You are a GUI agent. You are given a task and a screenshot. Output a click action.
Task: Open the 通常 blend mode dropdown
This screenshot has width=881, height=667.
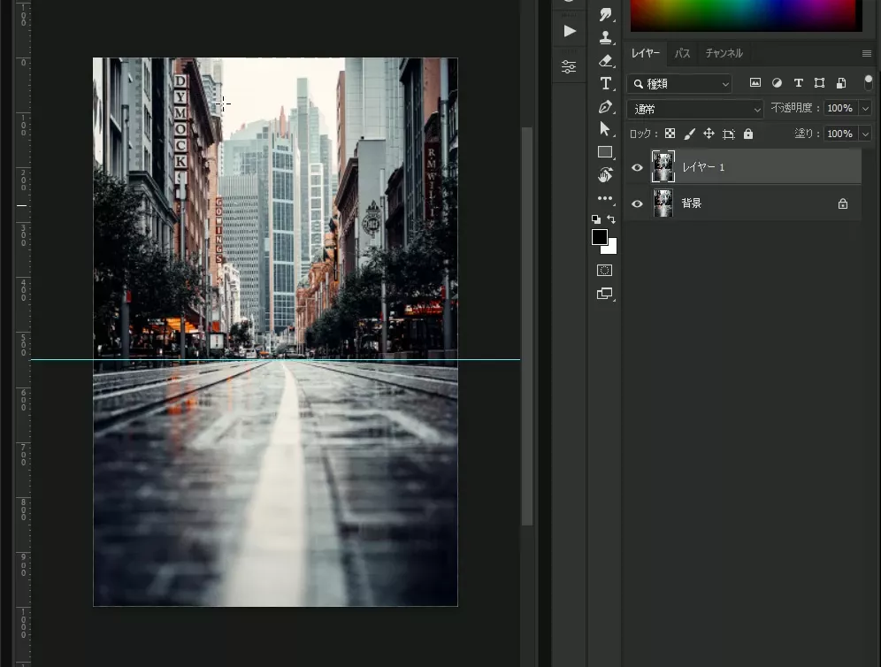tap(694, 109)
